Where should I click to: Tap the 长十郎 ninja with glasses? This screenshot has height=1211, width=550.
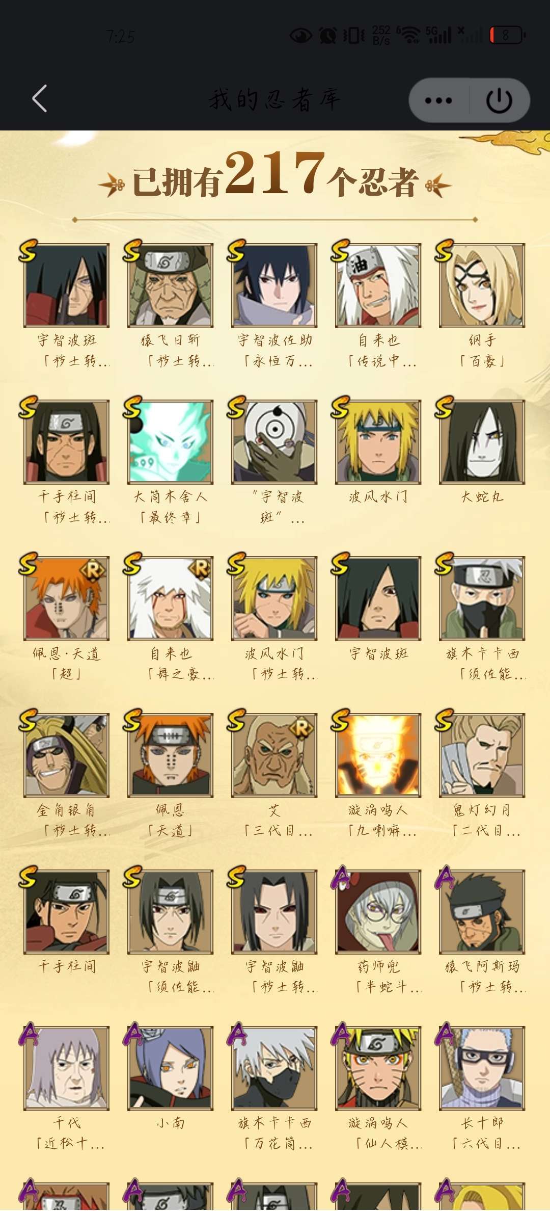coord(482,1068)
